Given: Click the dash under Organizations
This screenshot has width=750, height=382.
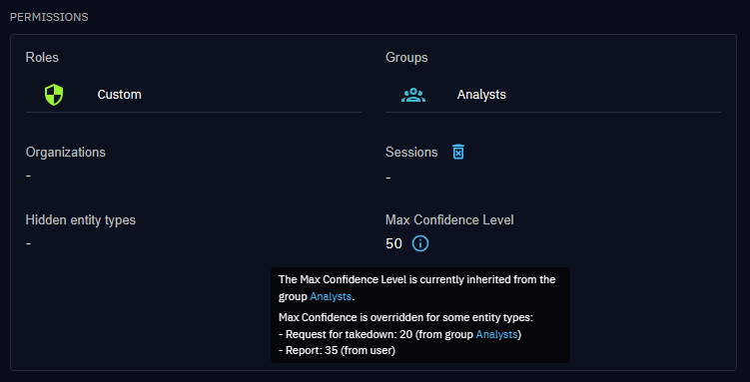Looking at the screenshot, I should tap(29, 176).
